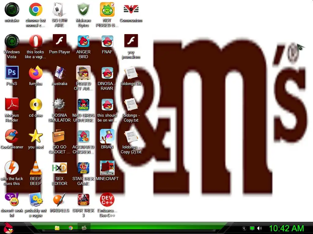Viewport: 313px width, 234px height.
Task: Open the 'loldongs - Copy (2).txt' file
Action: click(131, 136)
